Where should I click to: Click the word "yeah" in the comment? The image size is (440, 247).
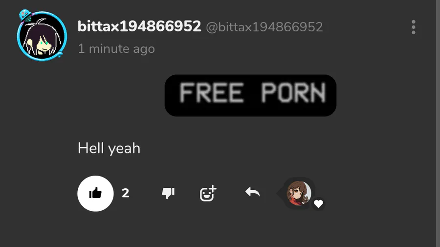pyautogui.click(x=124, y=149)
